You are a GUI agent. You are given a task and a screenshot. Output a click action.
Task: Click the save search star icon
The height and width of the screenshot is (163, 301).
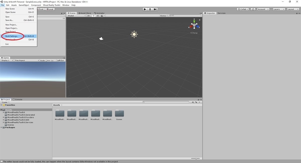coord(199,102)
